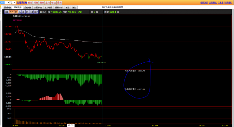
Task: Select the symbol code input field
Action: click(4, 3)
